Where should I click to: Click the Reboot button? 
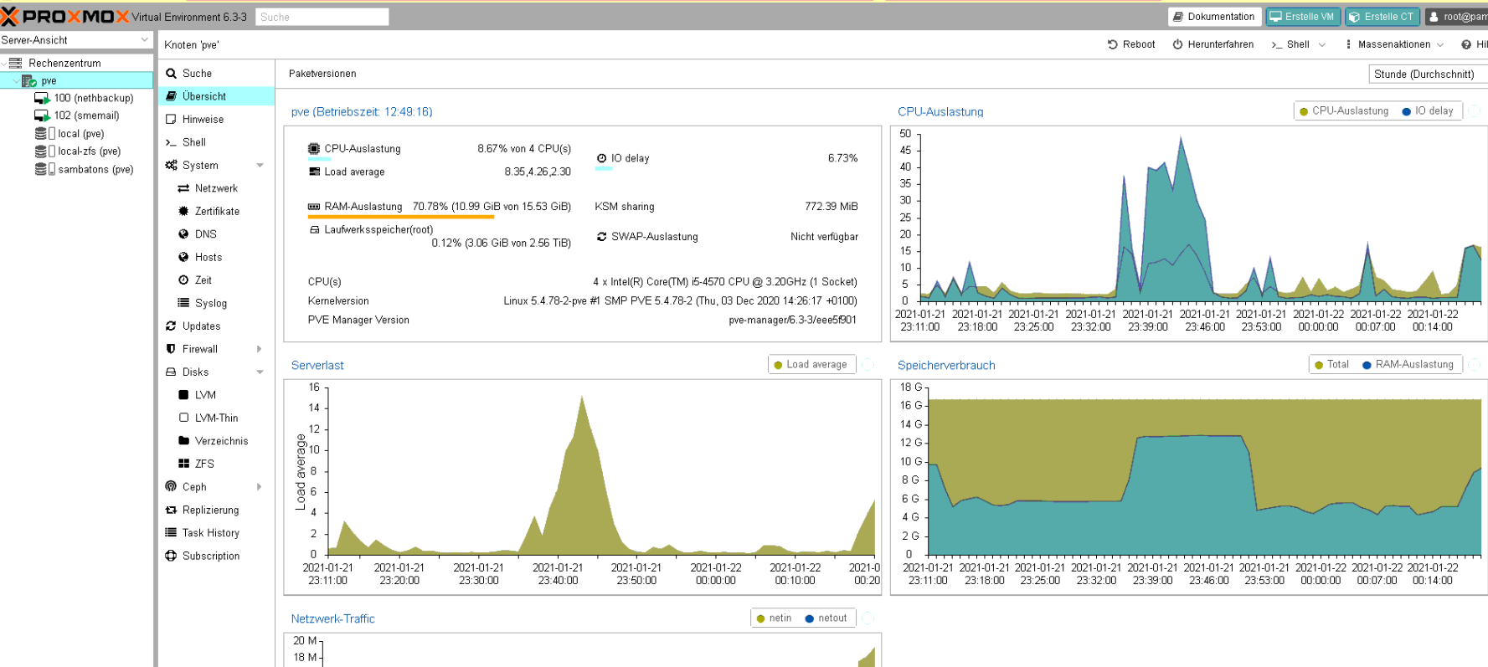(x=1131, y=44)
